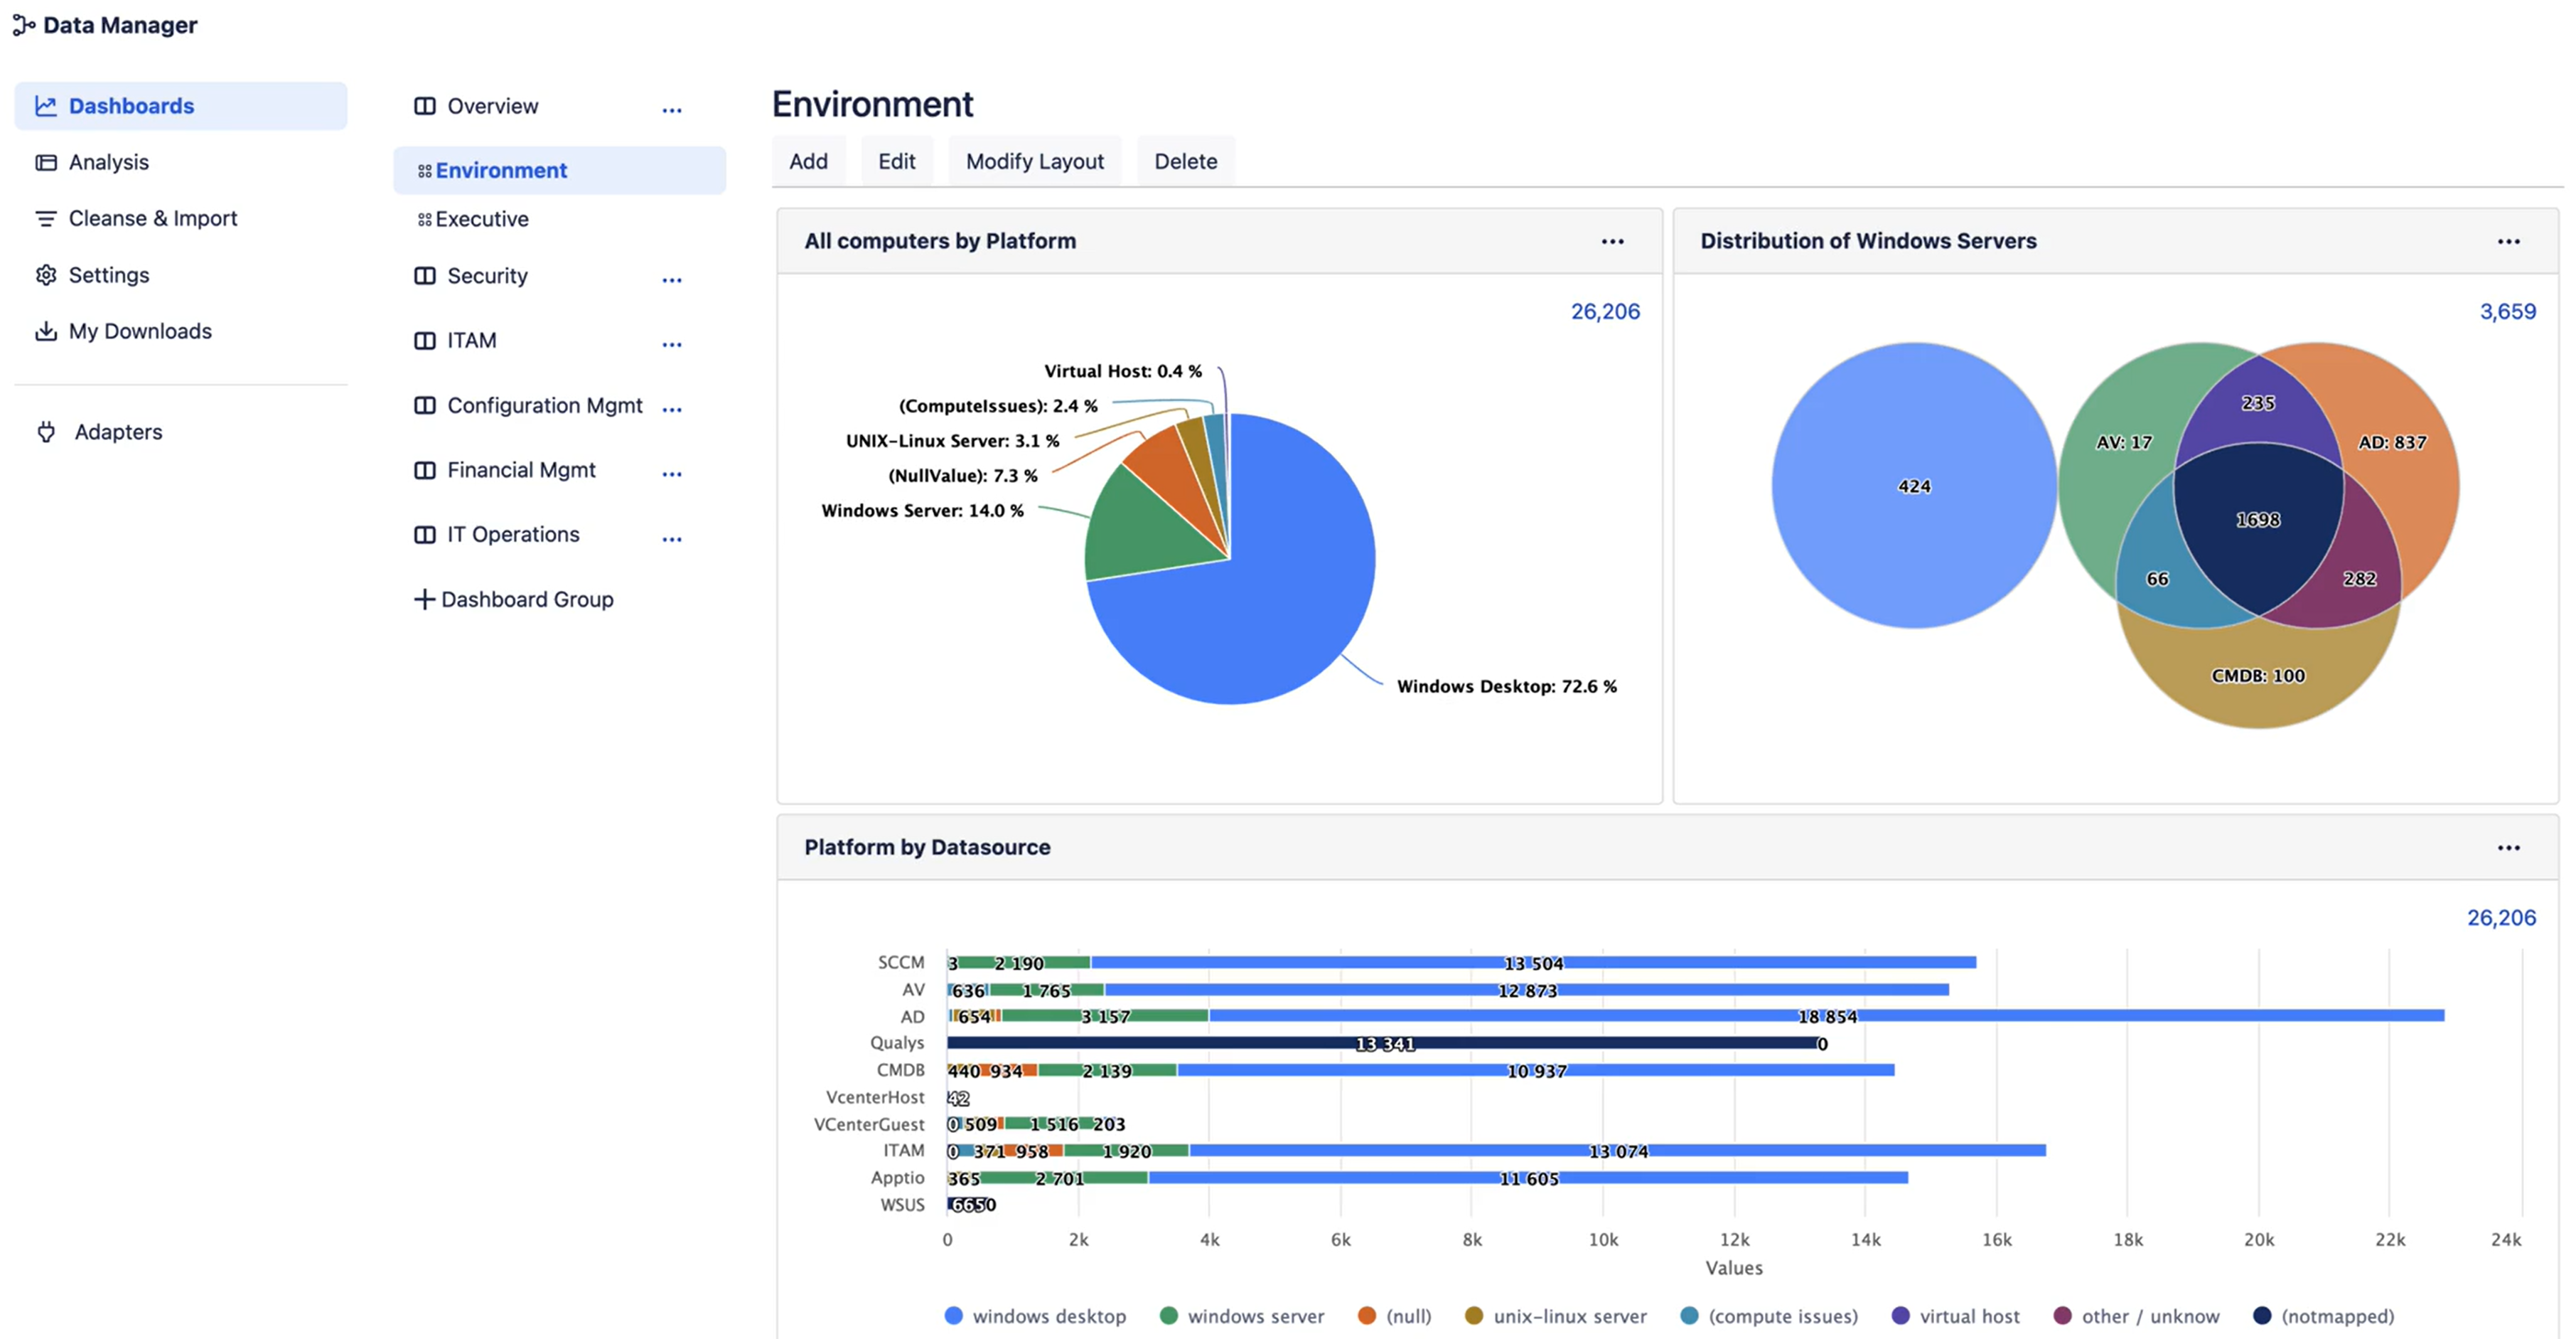Click the Cleanse & Import filter icon
This screenshot has height=1339, width=2576.
click(46, 218)
